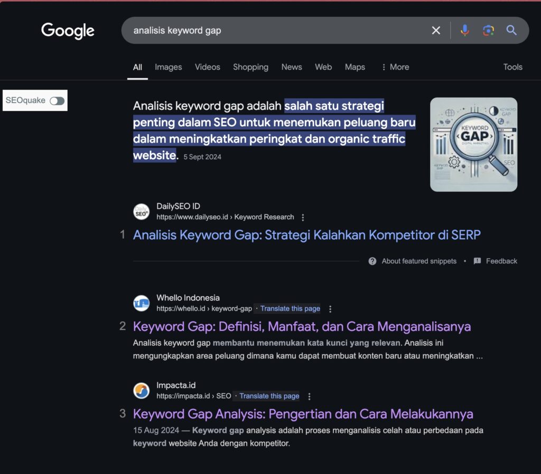541x474 pixels.
Task: Switch to the Images tab
Action: [168, 67]
